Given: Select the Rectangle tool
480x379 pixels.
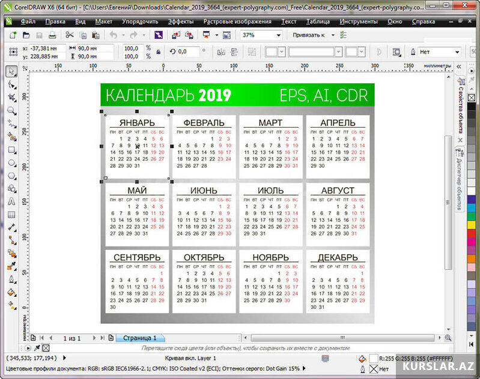Looking at the screenshot, I should [x=11, y=150].
